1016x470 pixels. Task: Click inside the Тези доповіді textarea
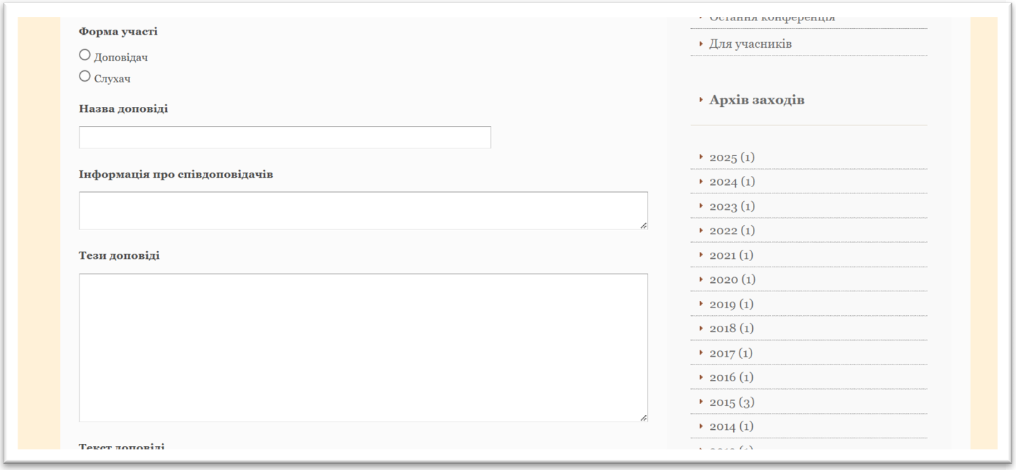click(362, 347)
